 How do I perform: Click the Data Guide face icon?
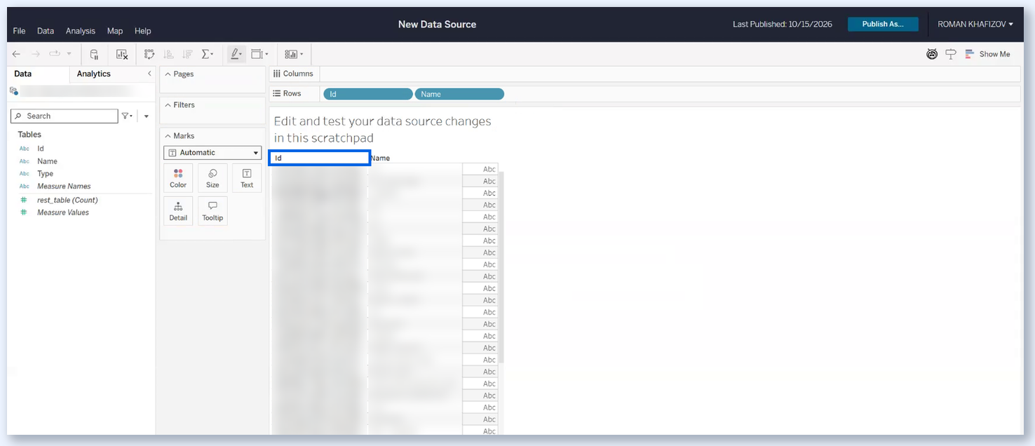[x=932, y=54]
